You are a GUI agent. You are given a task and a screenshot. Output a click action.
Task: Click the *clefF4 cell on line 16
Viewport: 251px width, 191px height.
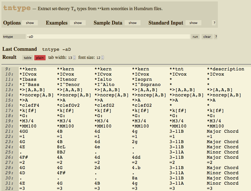click(x=28, y=105)
